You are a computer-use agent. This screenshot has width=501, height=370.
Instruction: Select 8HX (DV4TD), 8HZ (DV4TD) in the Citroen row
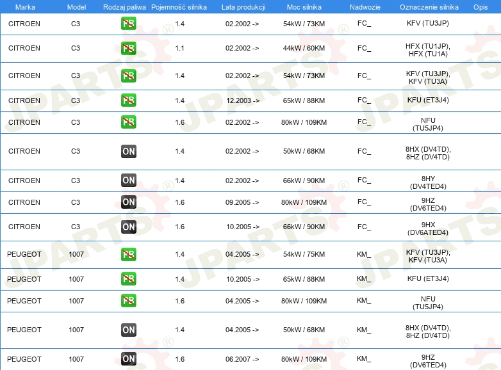pyautogui.click(x=428, y=153)
